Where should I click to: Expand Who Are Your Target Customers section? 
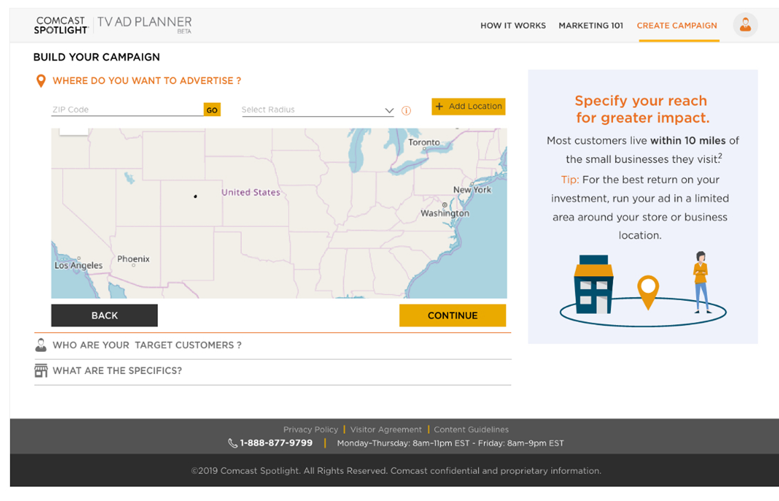[x=147, y=345]
